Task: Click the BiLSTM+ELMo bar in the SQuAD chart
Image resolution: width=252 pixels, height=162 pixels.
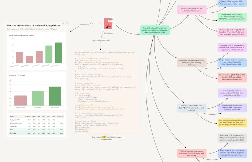Action: click(20, 100)
